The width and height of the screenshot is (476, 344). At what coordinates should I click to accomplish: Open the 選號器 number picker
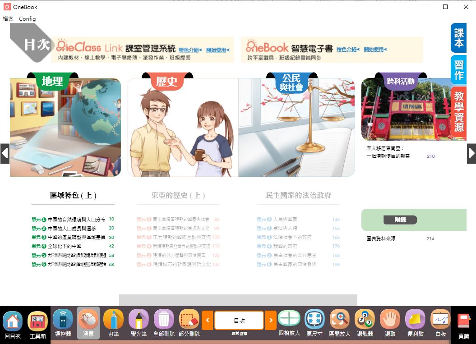365,323
